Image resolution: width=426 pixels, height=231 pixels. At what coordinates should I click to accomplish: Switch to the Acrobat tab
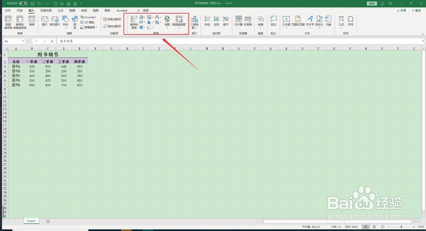[122, 11]
